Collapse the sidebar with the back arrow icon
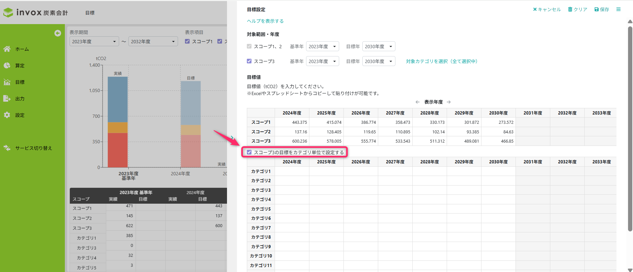This screenshot has width=633, height=272. (58, 33)
